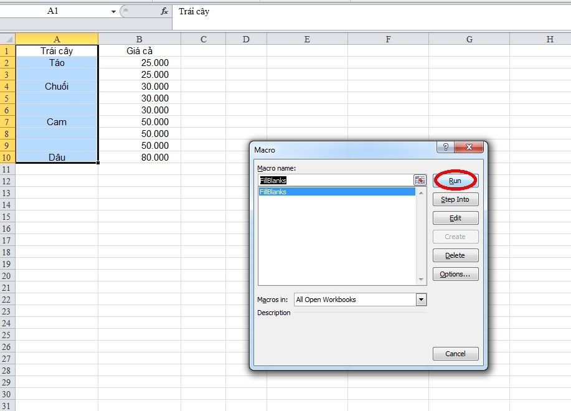This screenshot has width=571, height=411.
Task: Run the FillBlanks macro
Action: pos(455,181)
